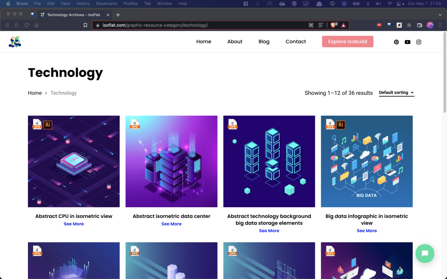Click the black-and-white X extension icon

[x=399, y=25]
